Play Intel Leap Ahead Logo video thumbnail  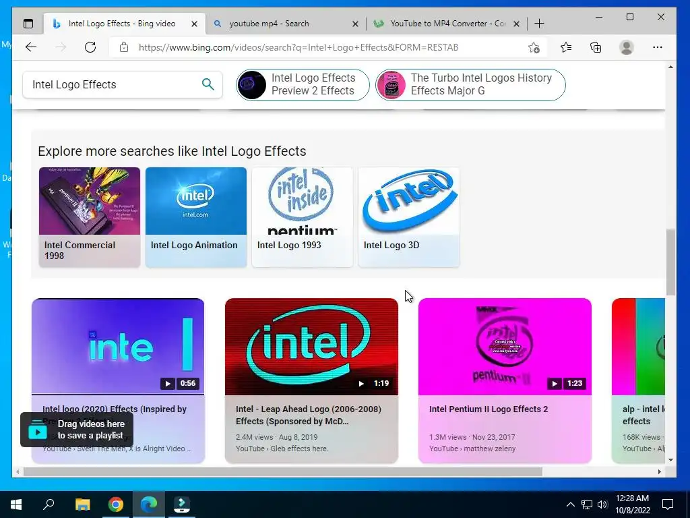[311, 347]
